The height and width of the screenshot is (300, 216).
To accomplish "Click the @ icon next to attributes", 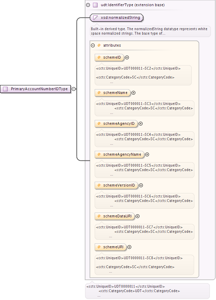I will tap(99, 45).
